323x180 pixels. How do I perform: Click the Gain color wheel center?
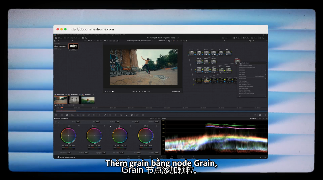point(120,135)
